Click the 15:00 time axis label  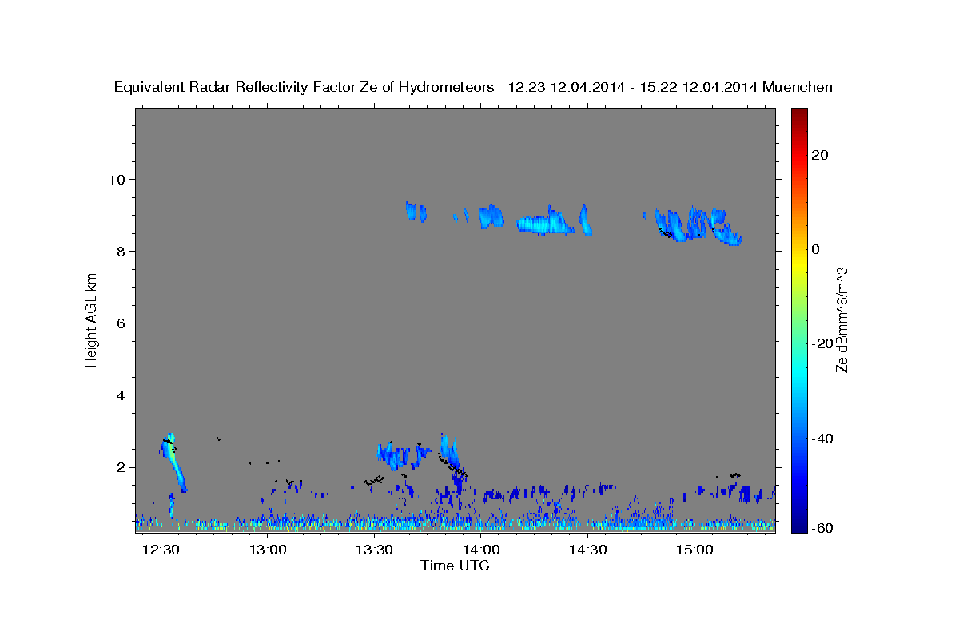tap(695, 550)
